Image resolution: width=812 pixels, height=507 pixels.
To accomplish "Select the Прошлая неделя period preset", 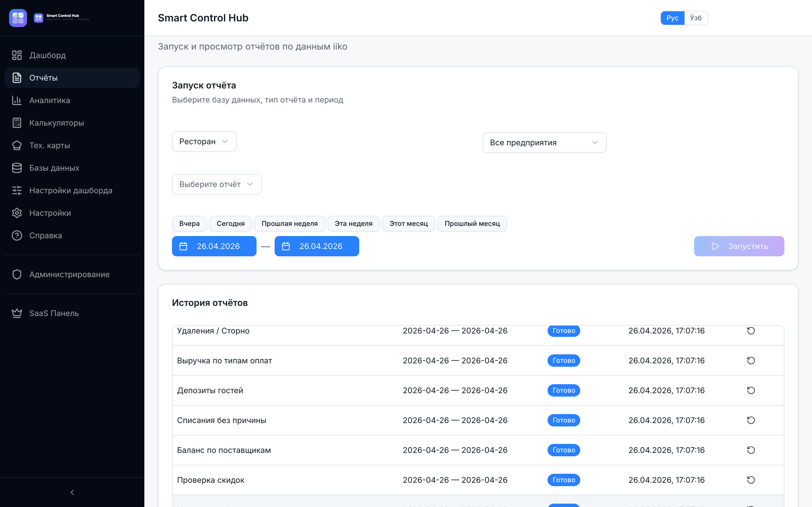I will click(290, 224).
